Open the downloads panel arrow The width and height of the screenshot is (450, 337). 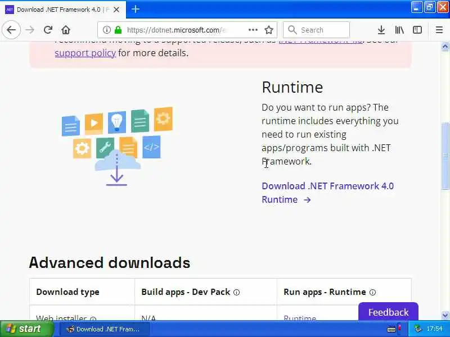[381, 30]
